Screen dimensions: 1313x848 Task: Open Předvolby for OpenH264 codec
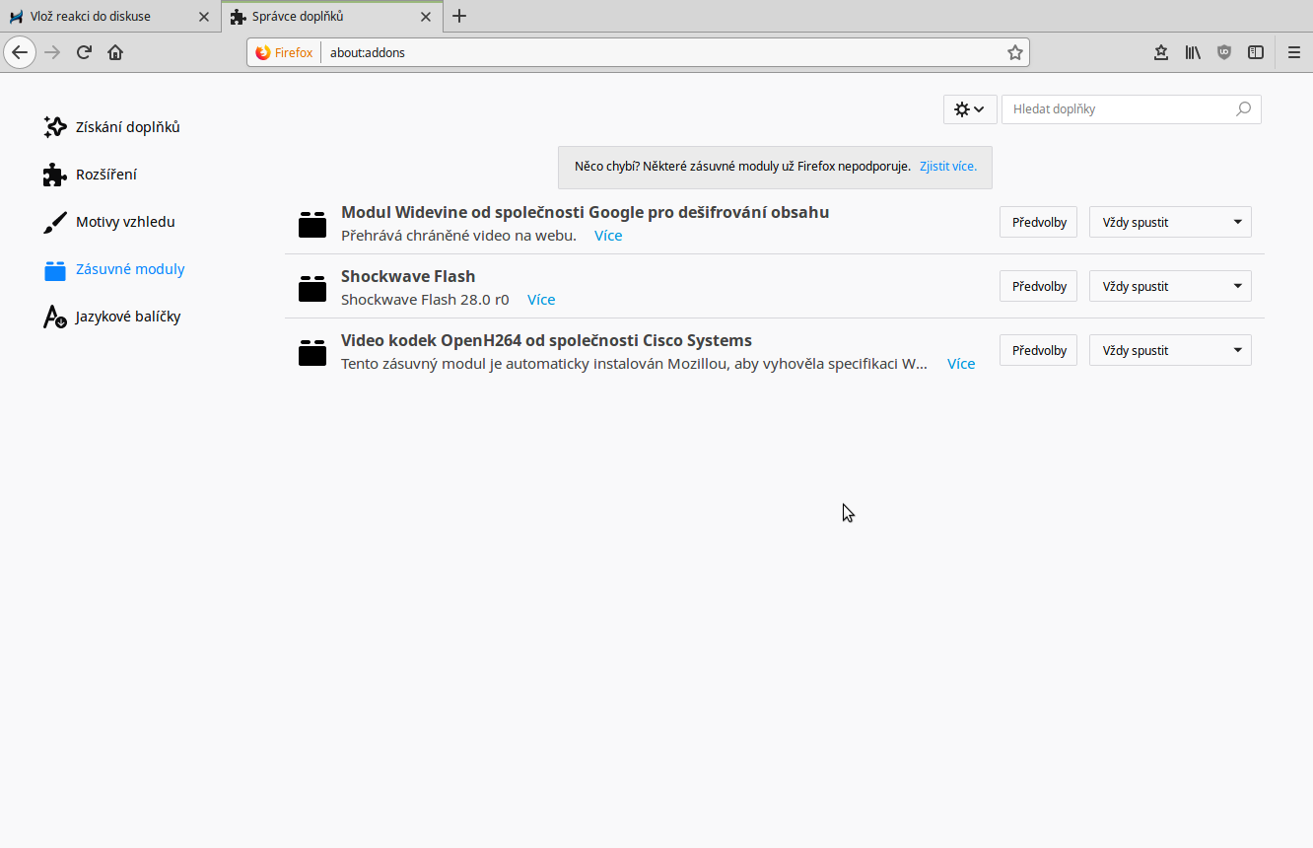[1039, 350]
